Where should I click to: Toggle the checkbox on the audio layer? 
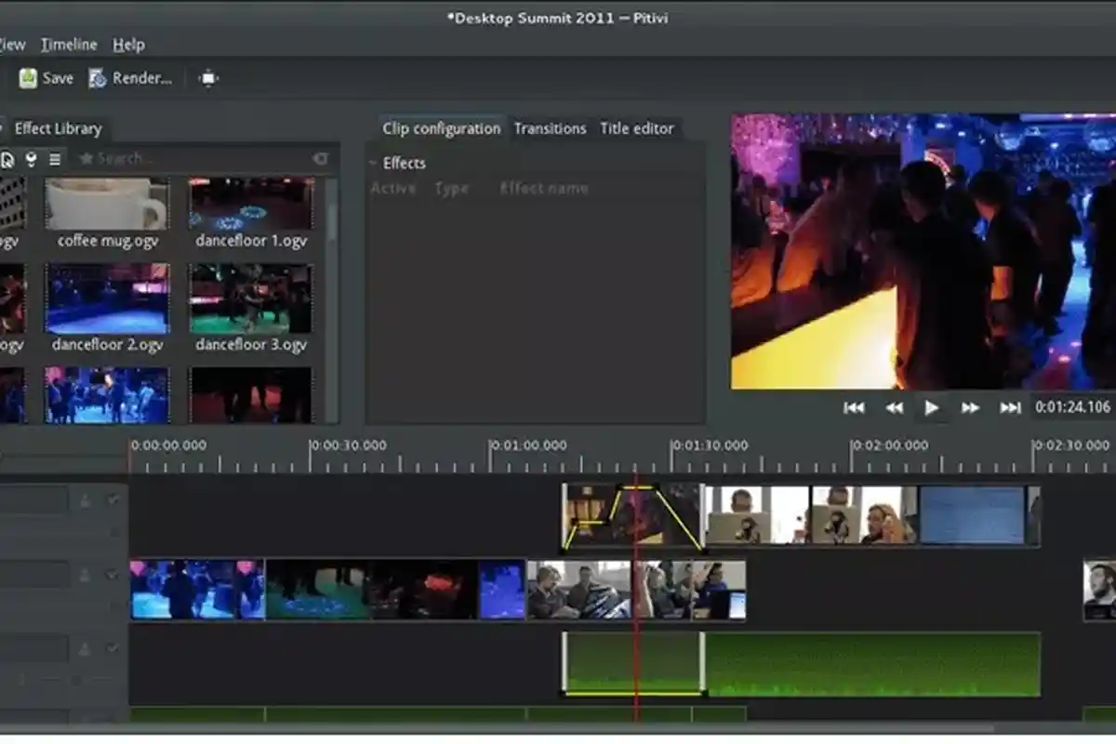114,649
